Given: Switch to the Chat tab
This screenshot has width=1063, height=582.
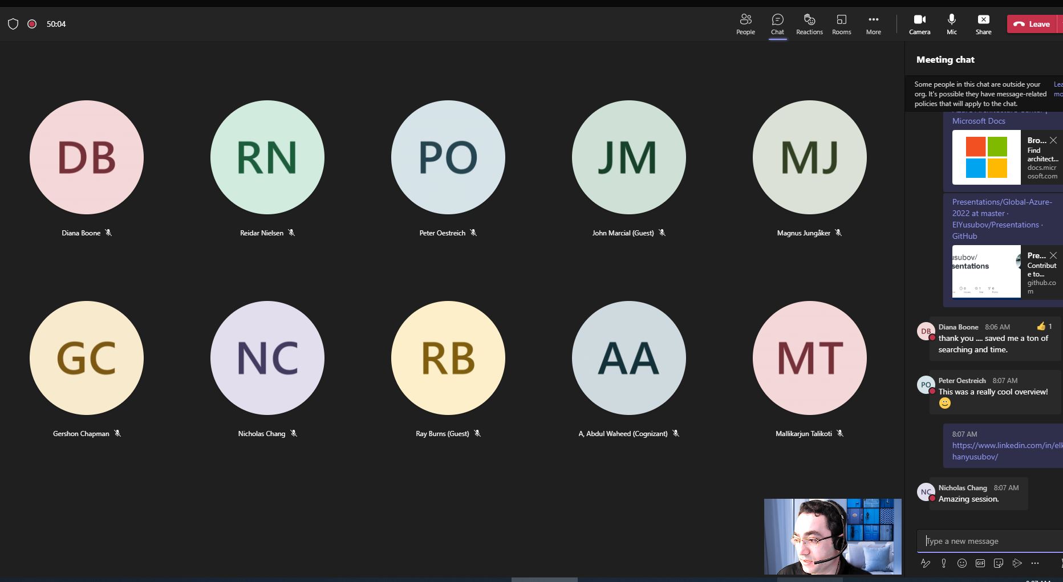Looking at the screenshot, I should [777, 24].
